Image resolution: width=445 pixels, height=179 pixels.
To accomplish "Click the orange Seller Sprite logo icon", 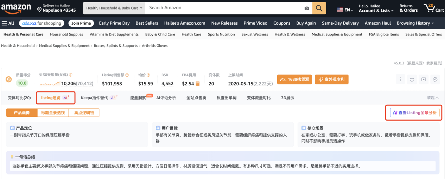I will [x=9, y=79].
